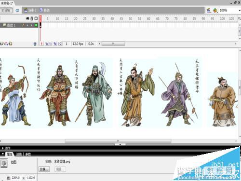Click the lock all layers padlock icon
241x181 pixels.
(x=32, y=18)
